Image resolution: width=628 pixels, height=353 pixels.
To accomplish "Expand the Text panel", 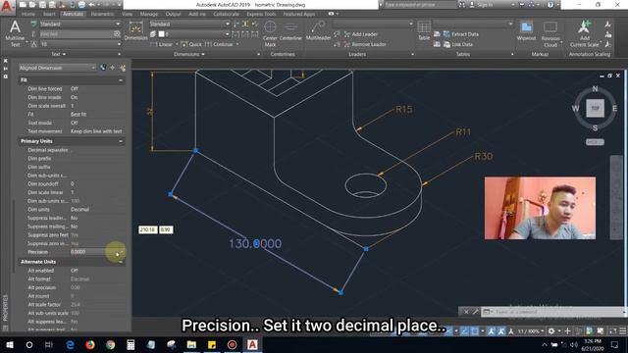I will [x=59, y=54].
